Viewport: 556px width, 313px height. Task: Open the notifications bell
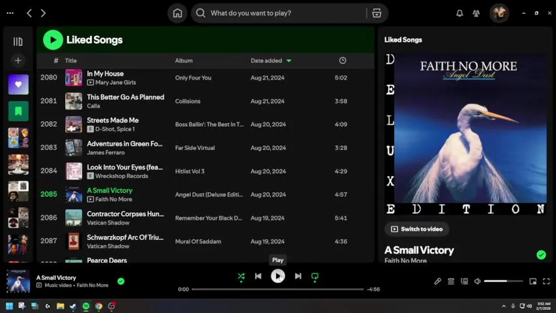click(459, 13)
